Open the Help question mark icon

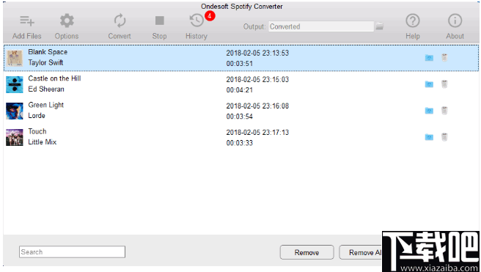pos(413,21)
